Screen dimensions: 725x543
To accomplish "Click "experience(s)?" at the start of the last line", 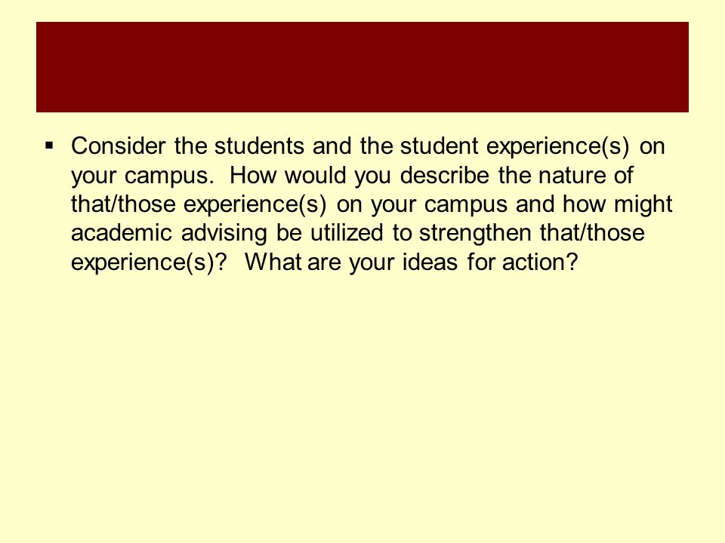I will coord(150,264).
